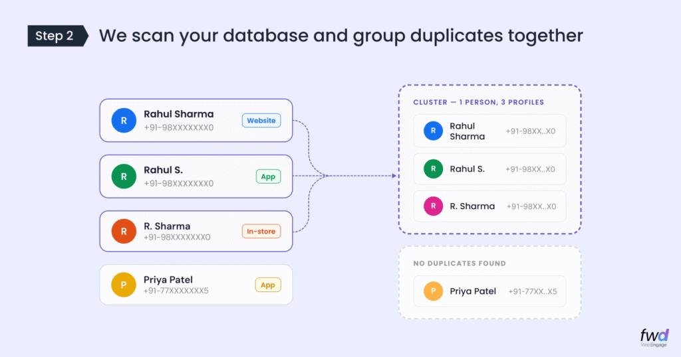Click the No Duplicates Found heading
681x357 pixels.
coord(460,263)
